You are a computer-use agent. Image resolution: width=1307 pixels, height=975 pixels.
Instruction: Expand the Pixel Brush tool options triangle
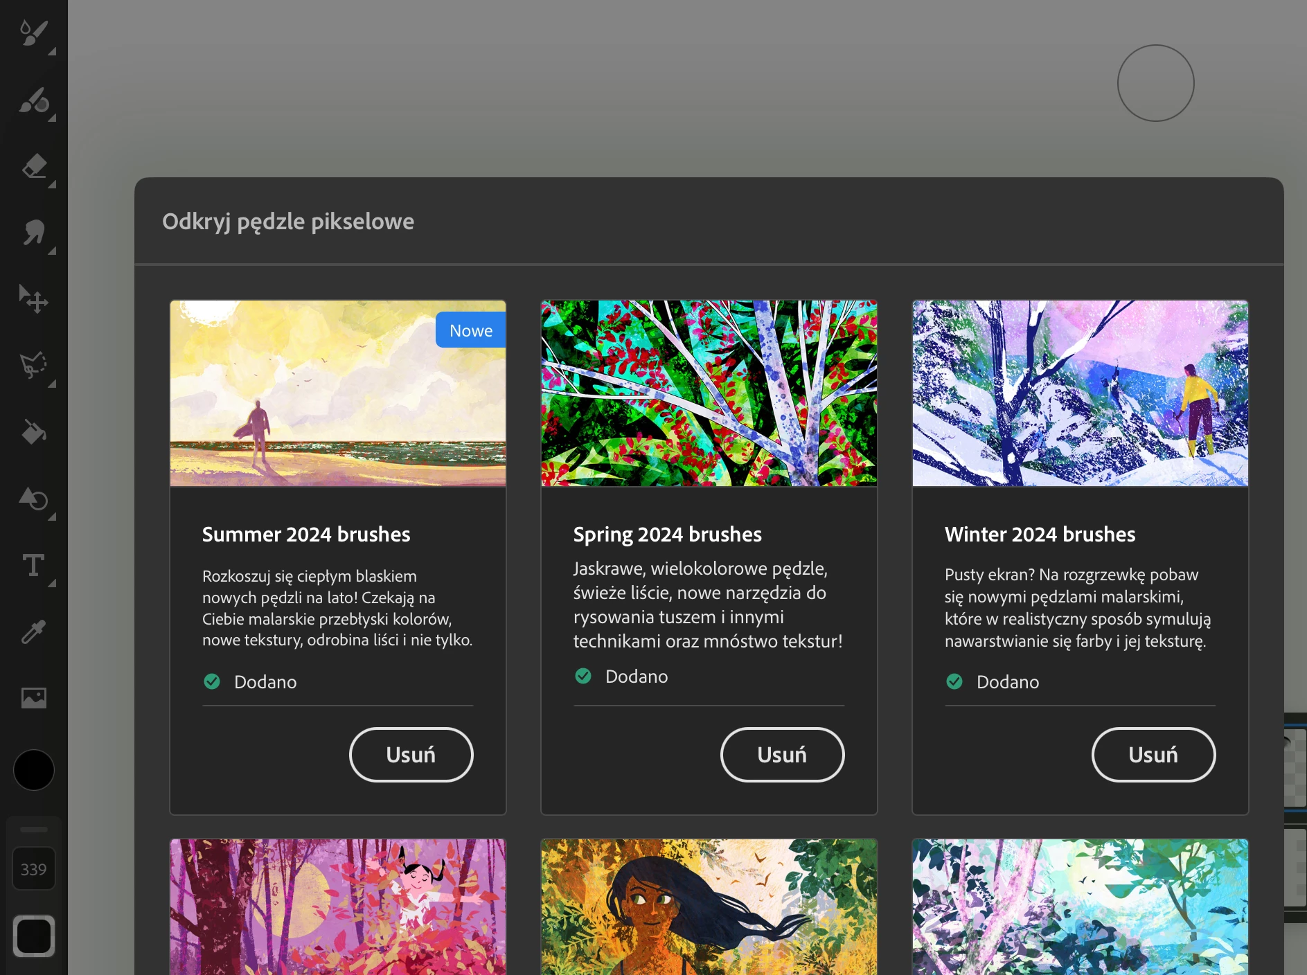click(52, 51)
